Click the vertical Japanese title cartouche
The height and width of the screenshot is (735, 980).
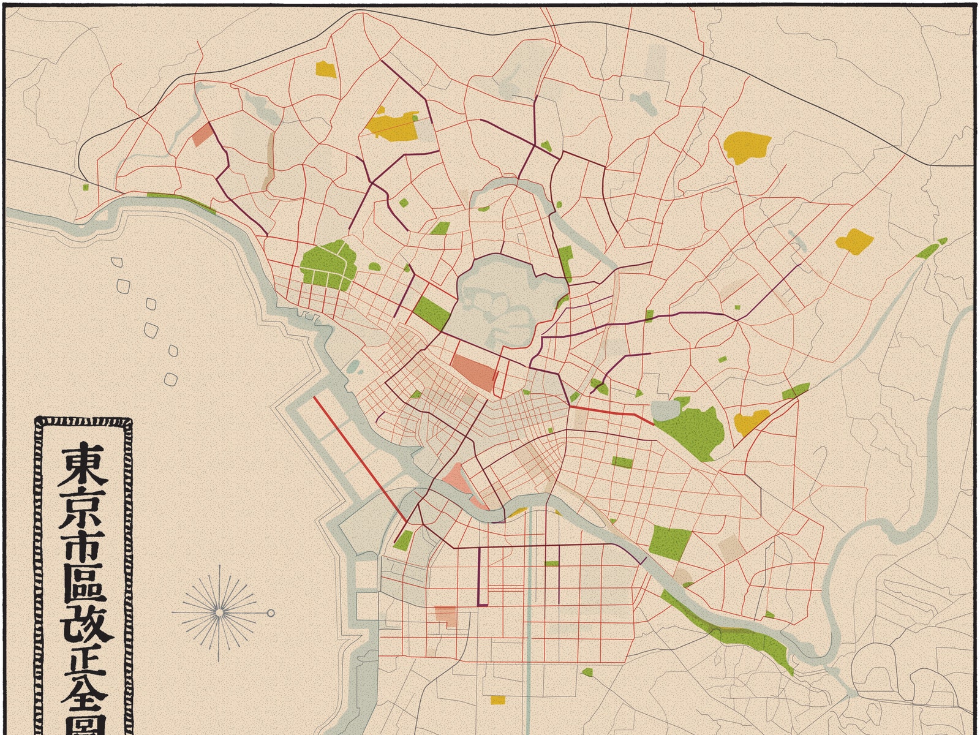(x=83, y=576)
